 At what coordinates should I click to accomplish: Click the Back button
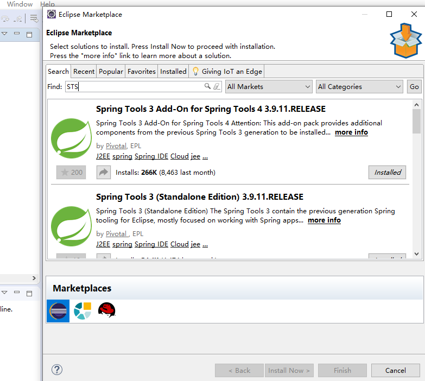[x=239, y=371]
